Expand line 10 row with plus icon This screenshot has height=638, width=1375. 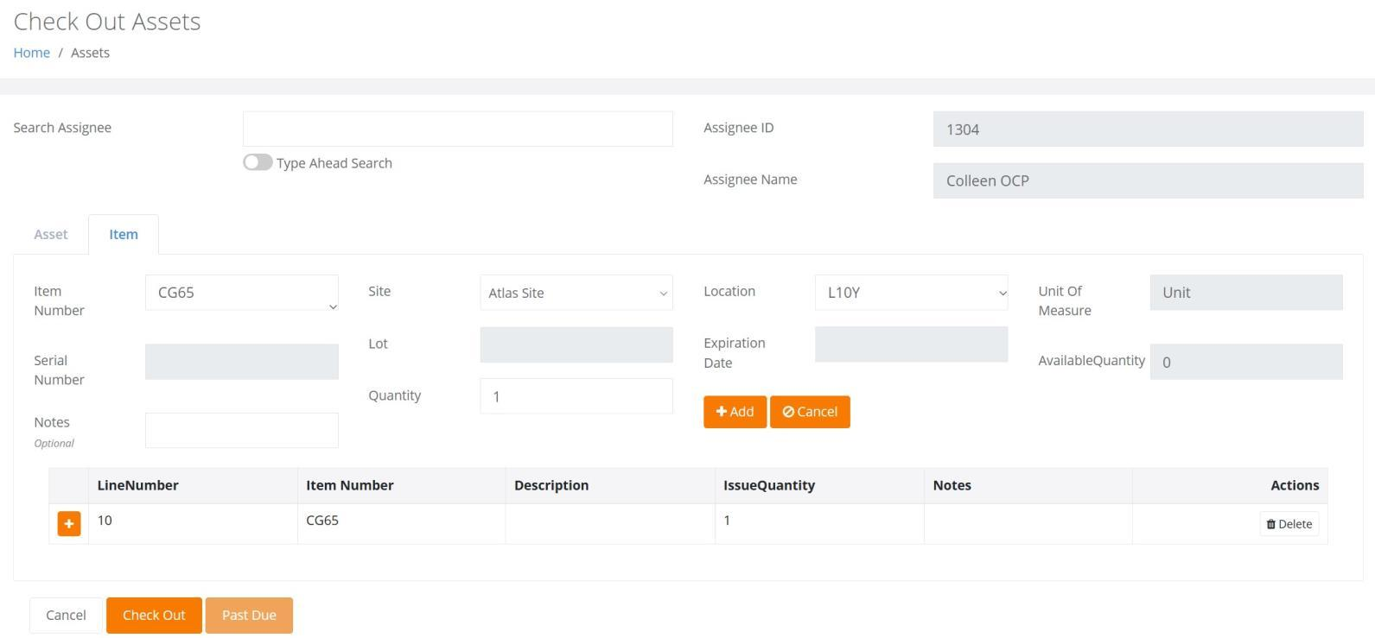69,523
